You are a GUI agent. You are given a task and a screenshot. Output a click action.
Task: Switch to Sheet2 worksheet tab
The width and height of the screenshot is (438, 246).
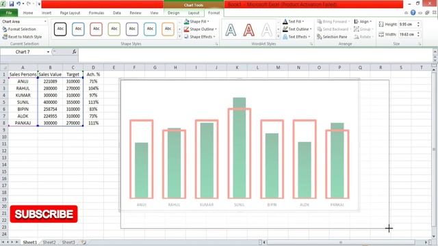tap(49, 243)
